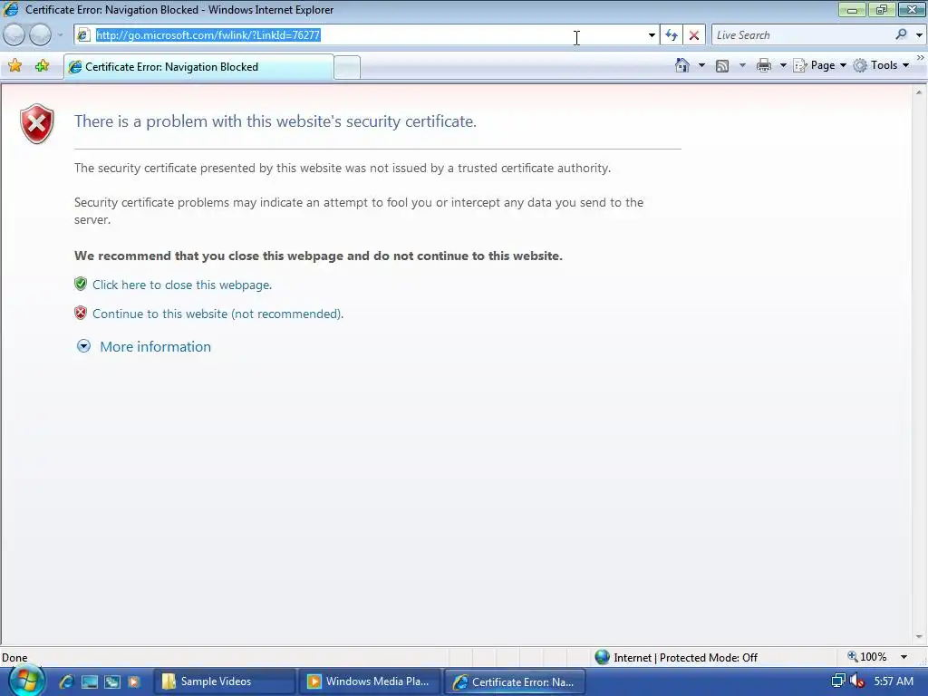Click the scrollbar down arrow
The height and width of the screenshot is (696, 928).
(919, 637)
